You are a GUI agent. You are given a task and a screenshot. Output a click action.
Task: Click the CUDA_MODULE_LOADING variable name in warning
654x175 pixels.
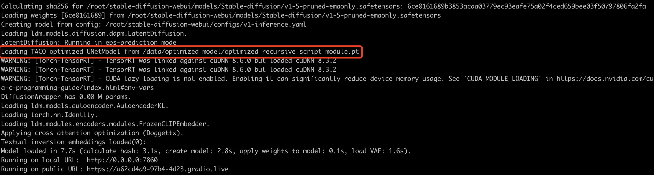(x=504, y=79)
